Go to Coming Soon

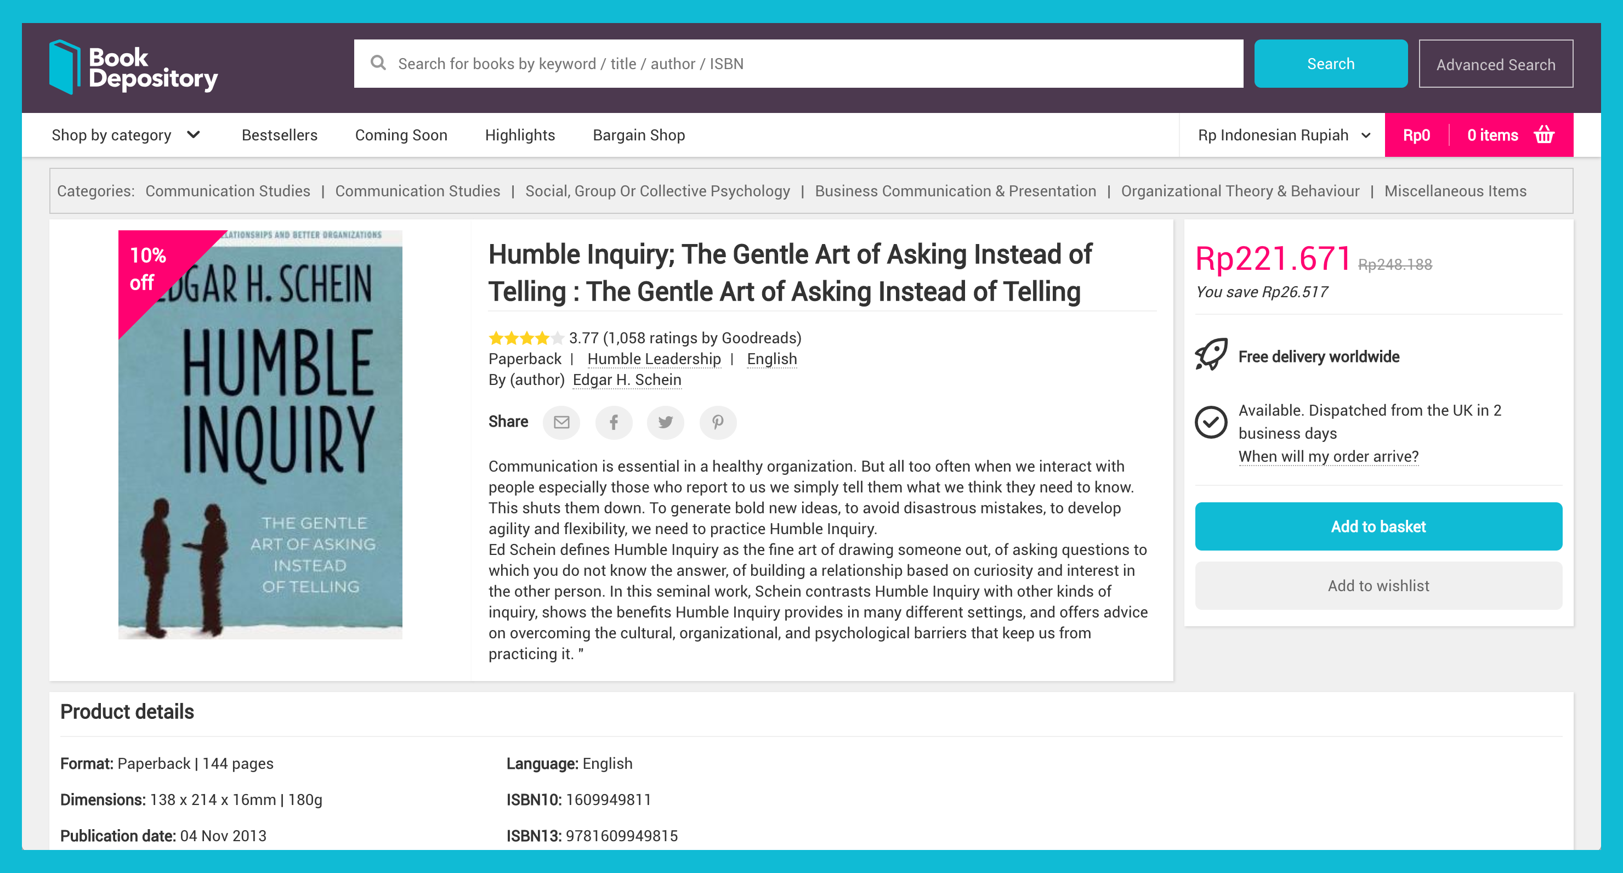pos(401,135)
